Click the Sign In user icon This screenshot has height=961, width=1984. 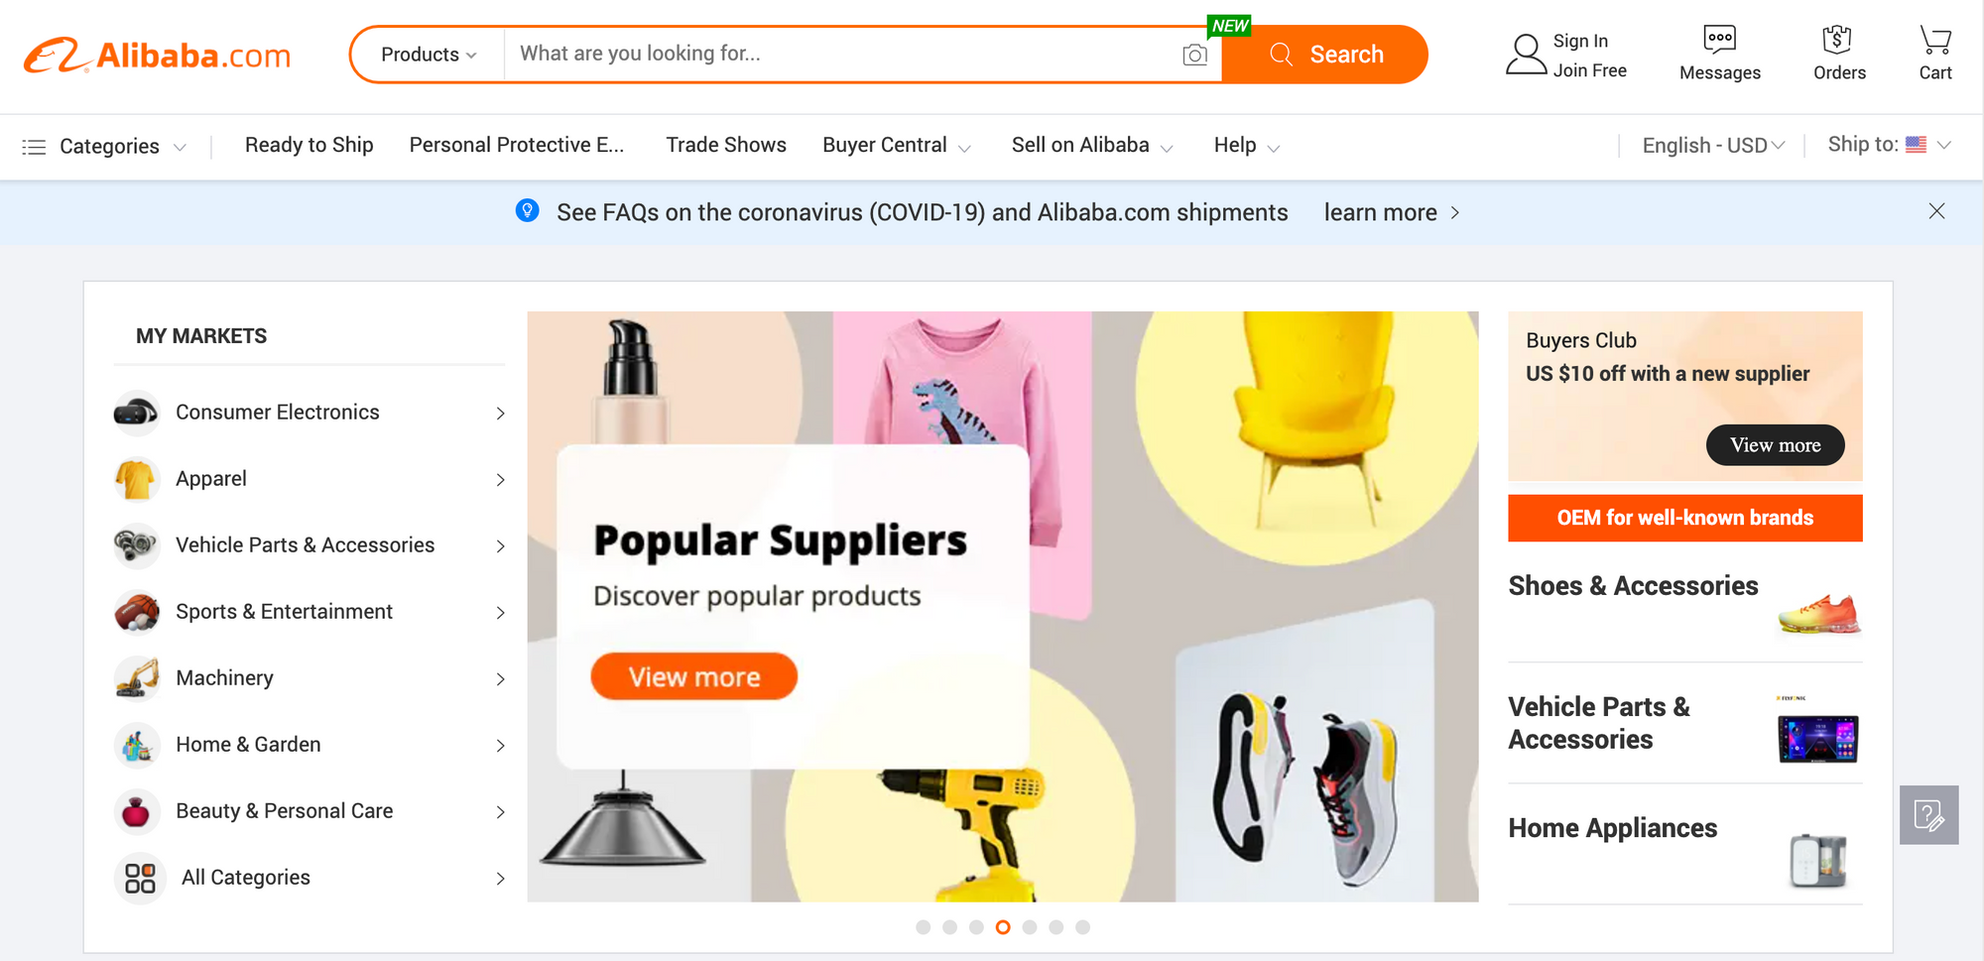pyautogui.click(x=1526, y=55)
